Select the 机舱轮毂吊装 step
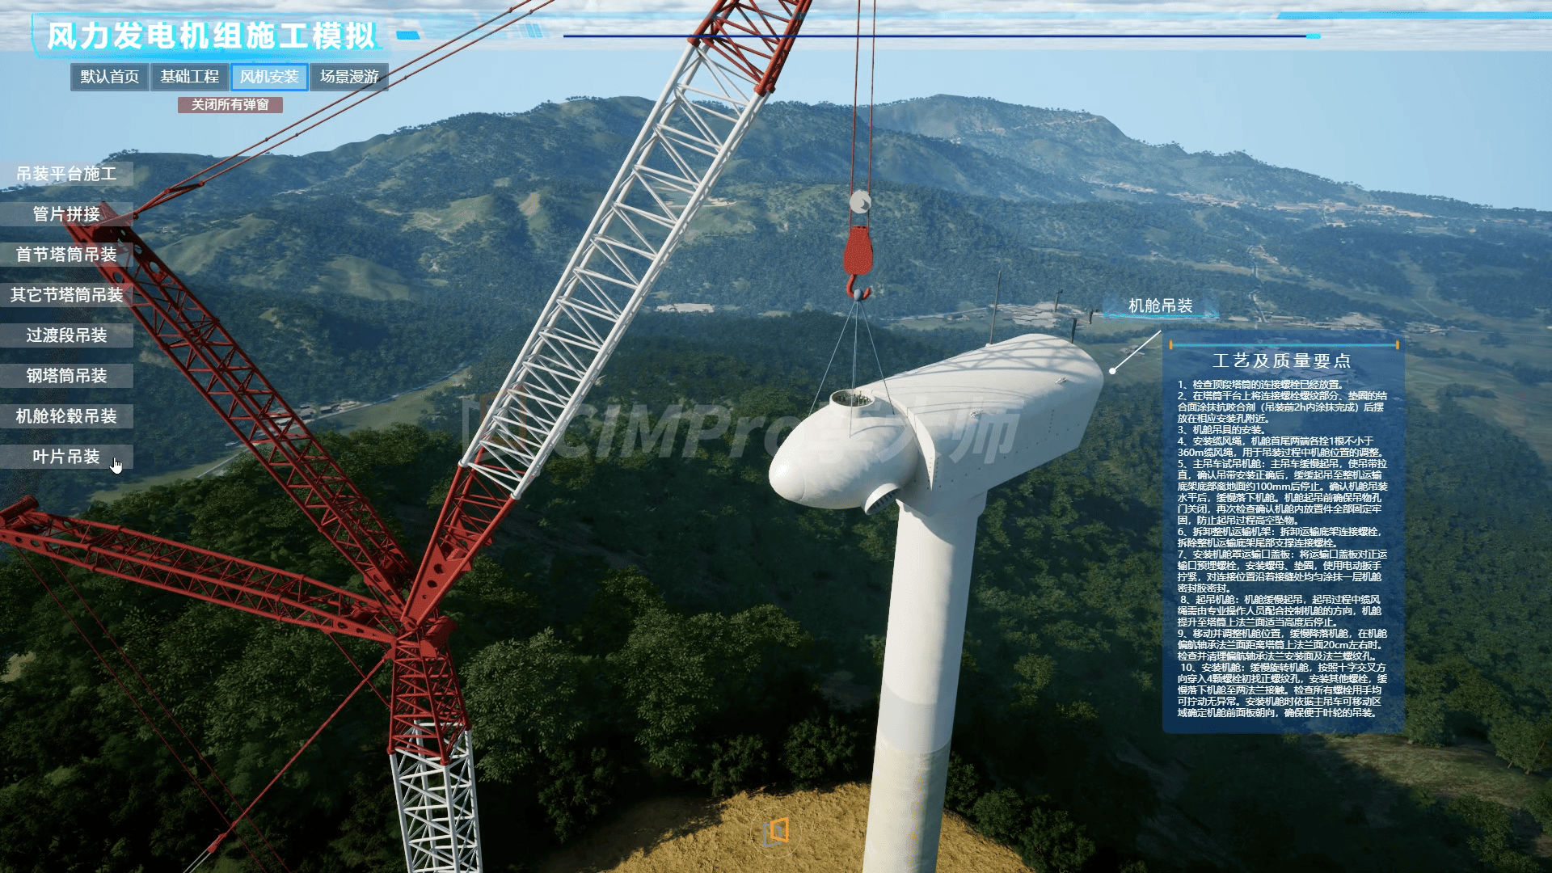Screen dimensions: 1552x873 tap(66, 416)
